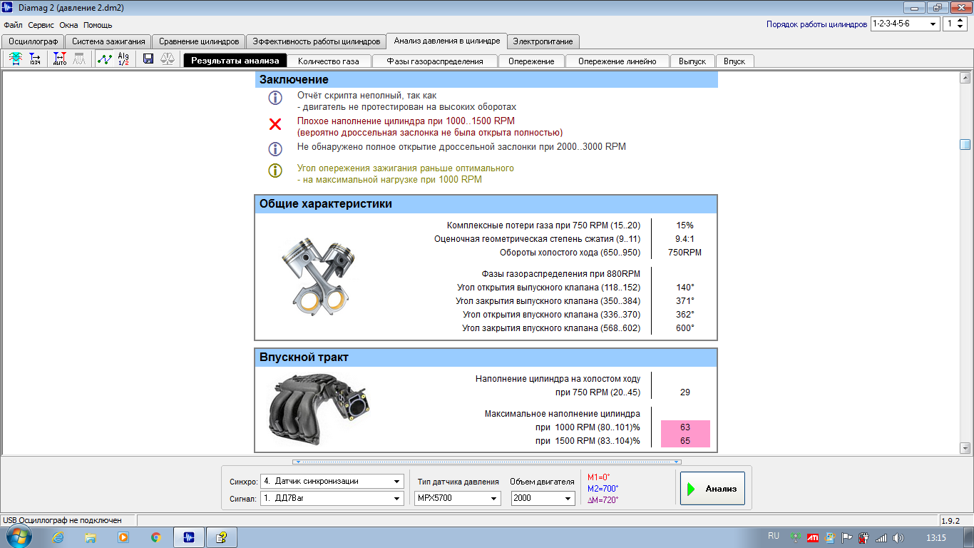Select the Анализ давления в цилиндре tab
The image size is (974, 548).
point(447,41)
